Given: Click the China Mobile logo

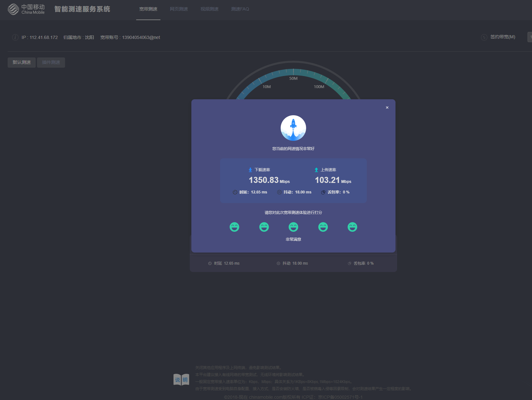Looking at the screenshot, I should click(x=26, y=9).
